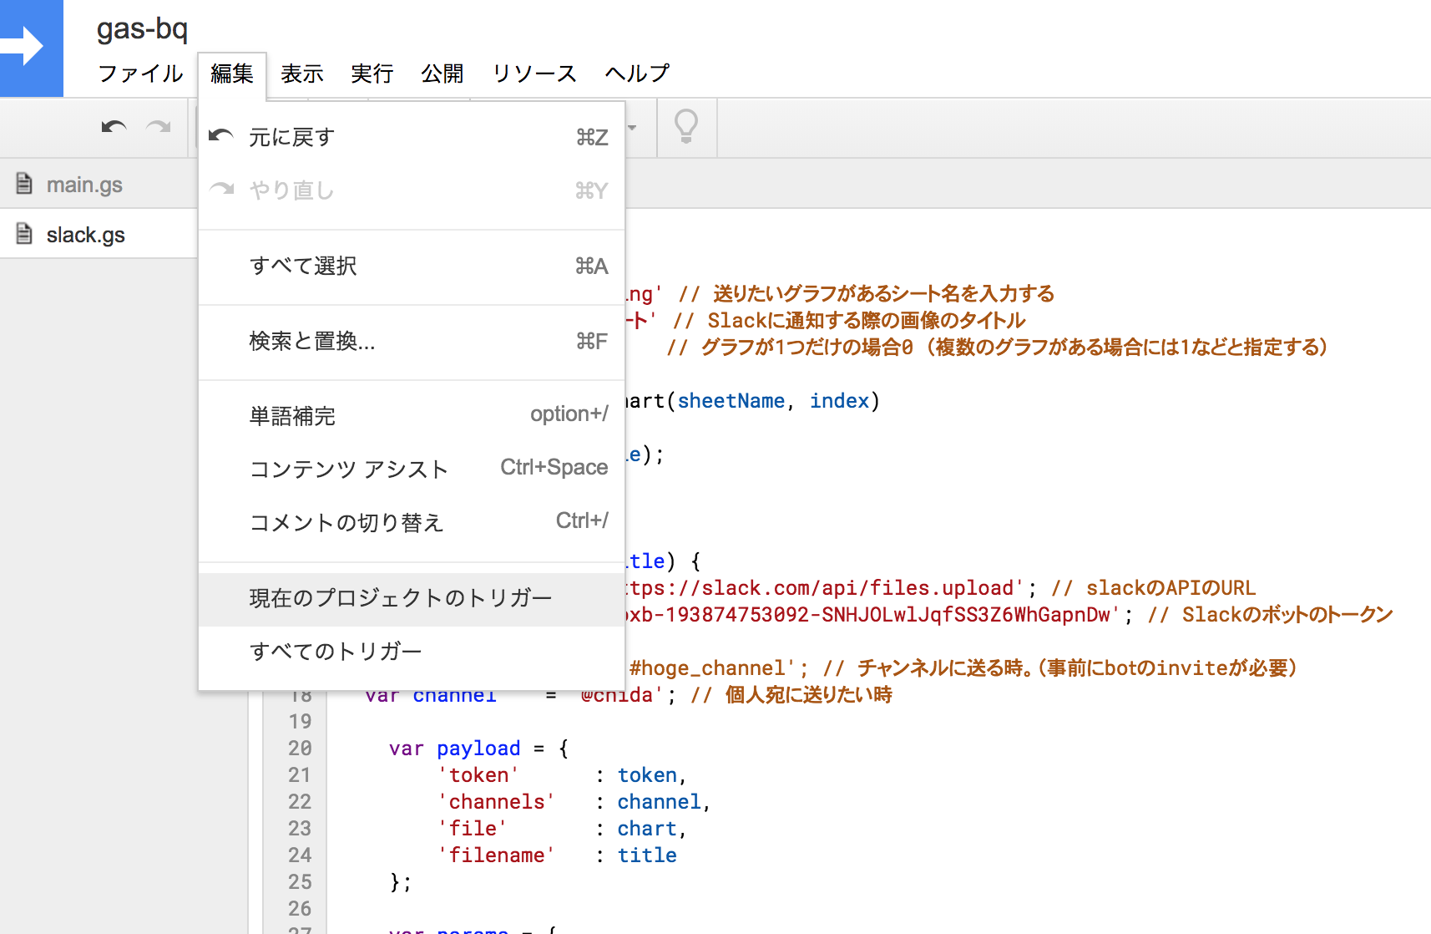Click the index parameter in code
1431x934 pixels.
pyautogui.click(x=839, y=401)
